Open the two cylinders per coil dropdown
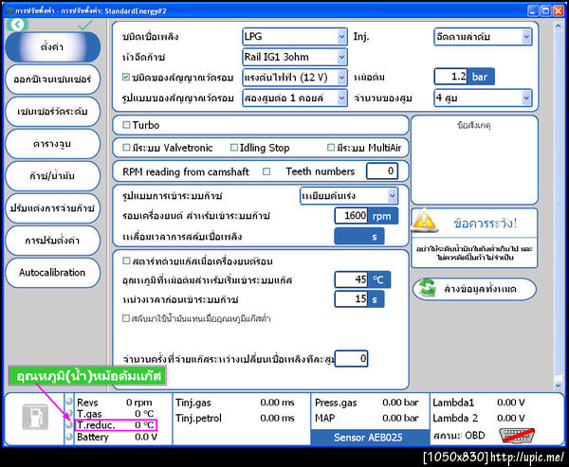This screenshot has height=467, width=569. pos(295,98)
